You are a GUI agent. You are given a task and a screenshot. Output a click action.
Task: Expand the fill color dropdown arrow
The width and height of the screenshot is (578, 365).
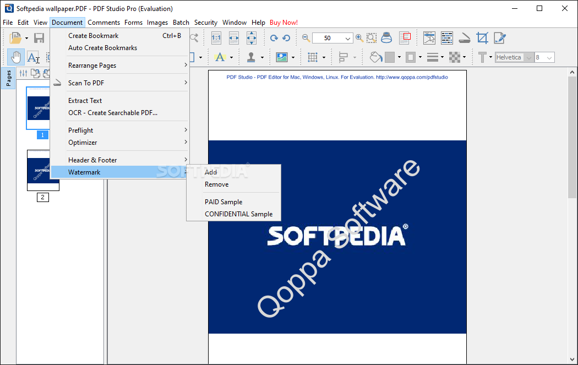coord(399,57)
